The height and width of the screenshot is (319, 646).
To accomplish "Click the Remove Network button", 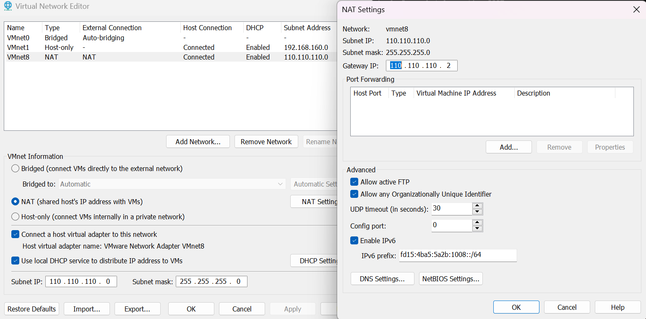I will pos(266,142).
